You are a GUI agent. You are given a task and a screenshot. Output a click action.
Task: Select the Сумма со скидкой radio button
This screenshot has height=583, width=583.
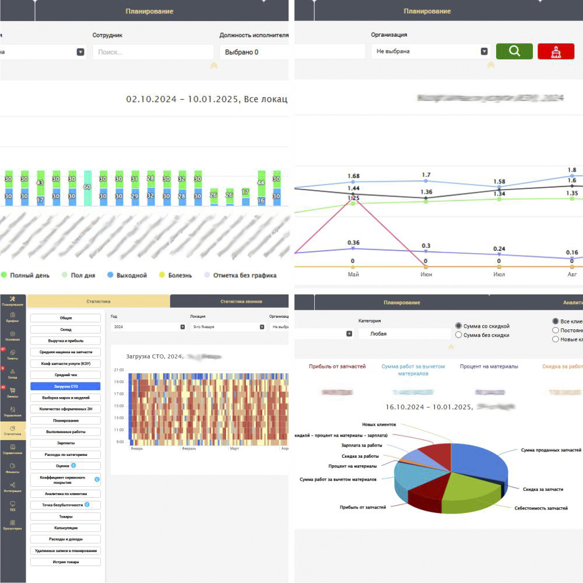tap(459, 326)
